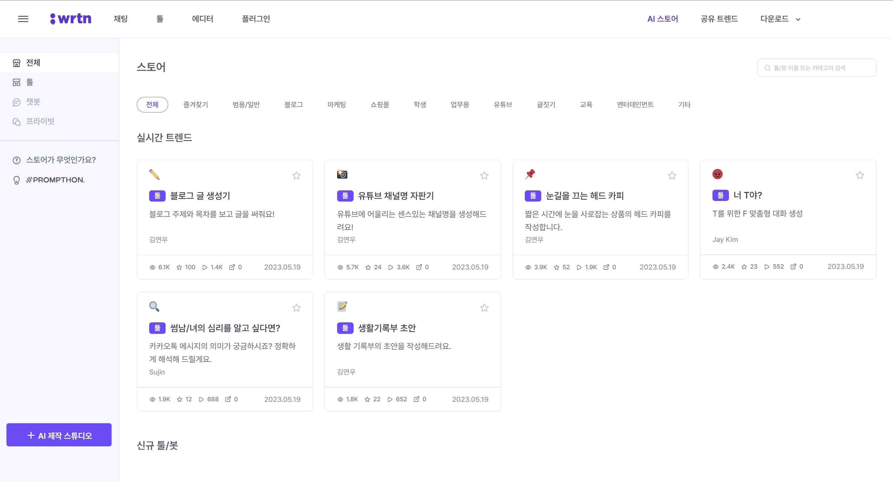Favorite the 유튜브 채널명 자판기 card
893x482 pixels.
(x=484, y=176)
